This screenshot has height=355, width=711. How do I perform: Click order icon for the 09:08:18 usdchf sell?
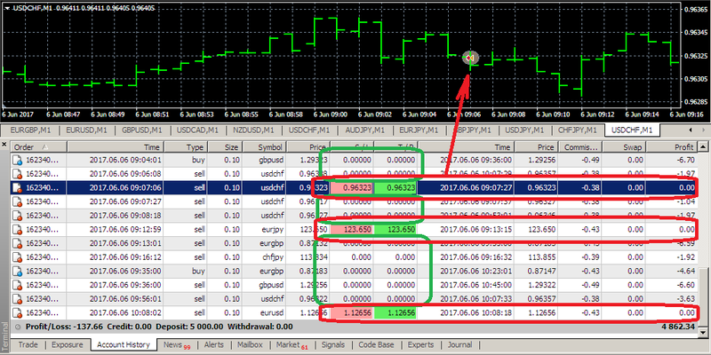(x=18, y=216)
